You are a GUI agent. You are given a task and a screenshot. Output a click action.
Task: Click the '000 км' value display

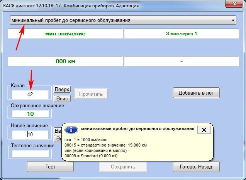pos(65,61)
